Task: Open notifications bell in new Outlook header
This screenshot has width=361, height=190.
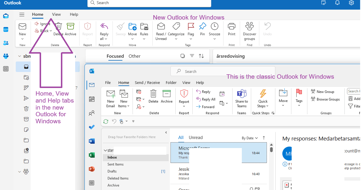Action: point(337,3)
